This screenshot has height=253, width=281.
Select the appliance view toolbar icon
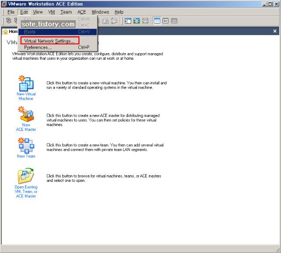click(x=166, y=21)
